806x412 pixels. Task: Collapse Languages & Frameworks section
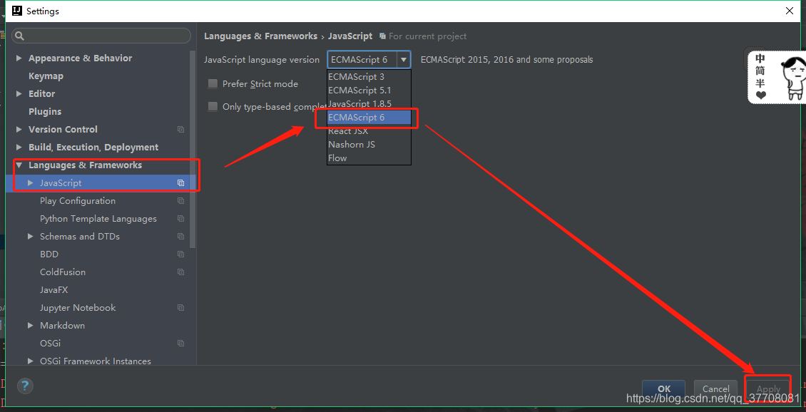coord(19,165)
